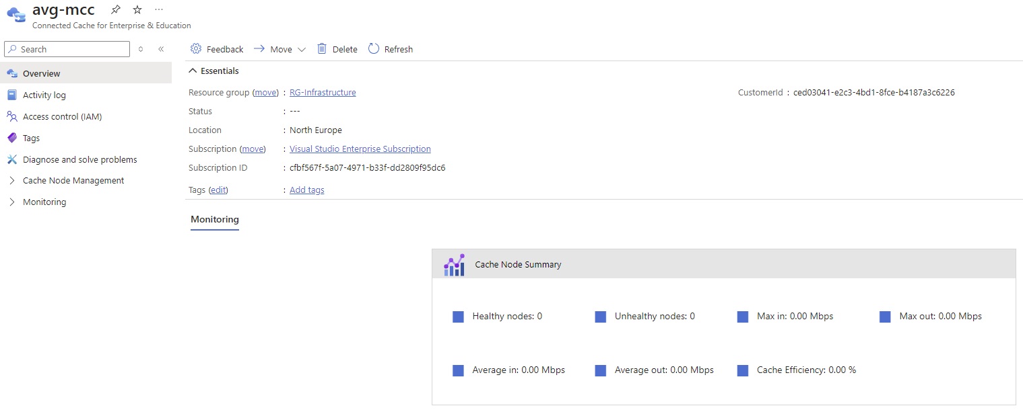Add avg-mcc to favorites via the star
This screenshot has width=1023, height=410.
tap(137, 9)
